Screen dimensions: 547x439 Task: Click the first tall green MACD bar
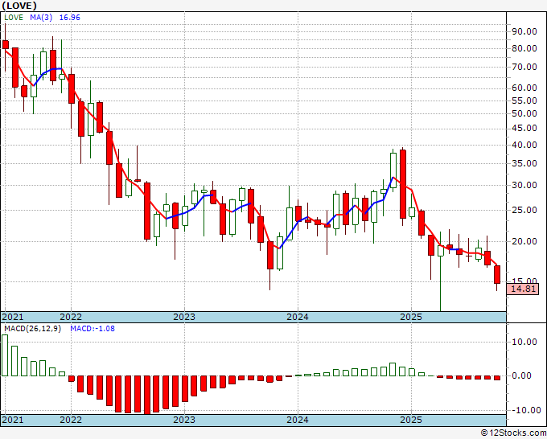5,355
